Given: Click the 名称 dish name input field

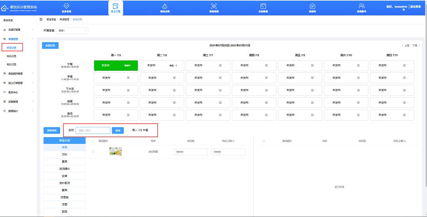Looking at the screenshot, I should tap(93, 130).
